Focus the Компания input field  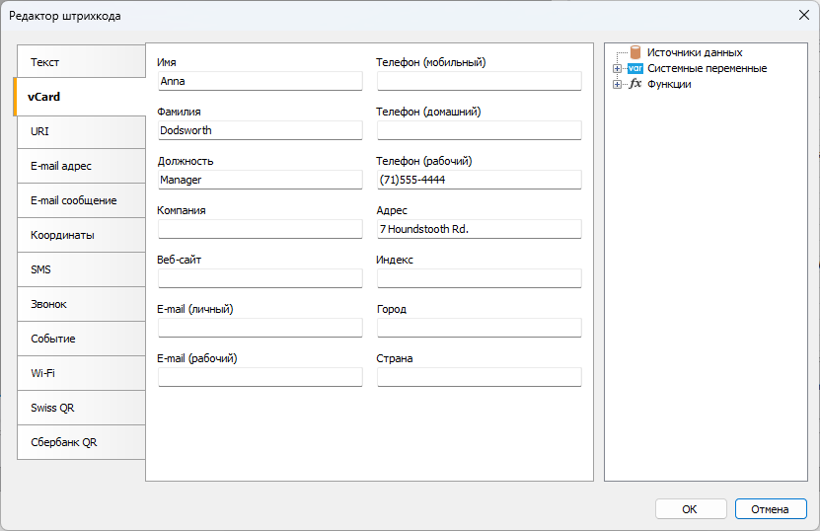click(260, 229)
